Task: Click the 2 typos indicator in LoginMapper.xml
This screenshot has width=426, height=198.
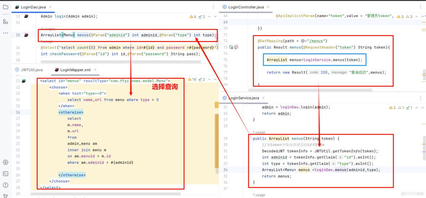Action: (202, 80)
